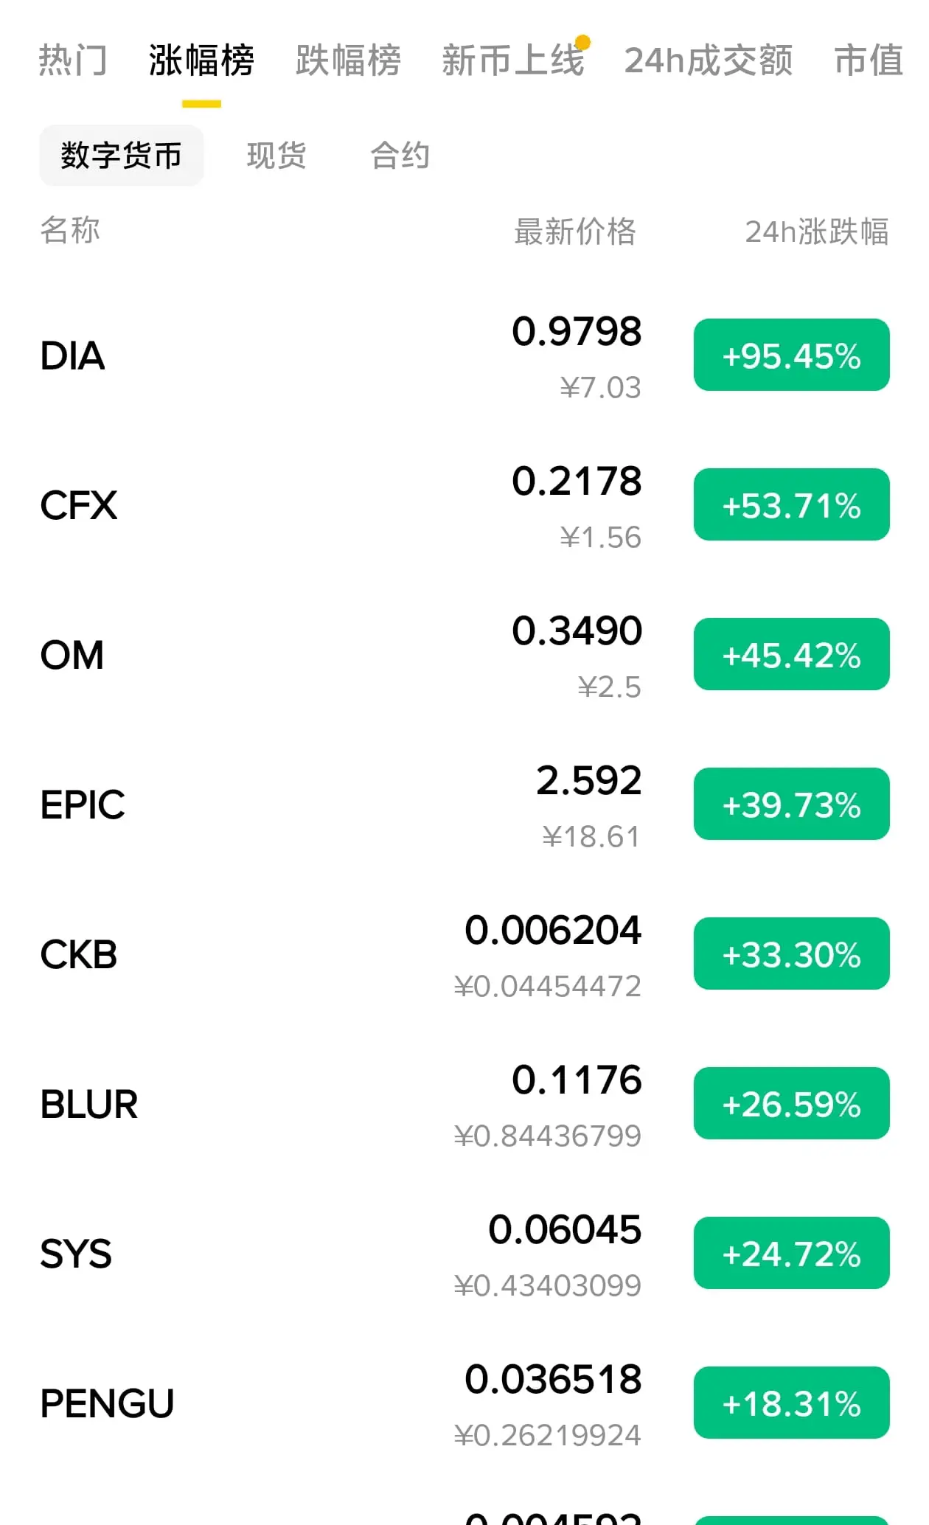The height and width of the screenshot is (1525, 929).
Task: Tap the +24.72% badge for SYS
Action: 792,1253
